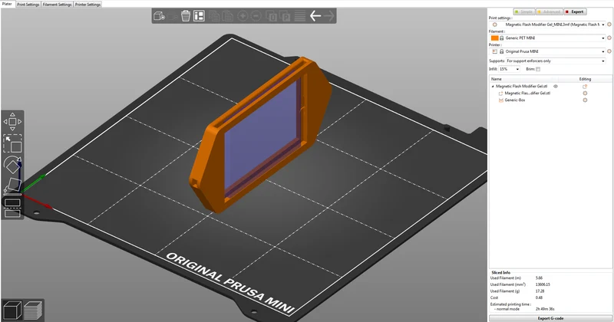Image resolution: width=614 pixels, height=322 pixels.
Task: Click the Sliced Info heading
Action: (x=501, y=272)
